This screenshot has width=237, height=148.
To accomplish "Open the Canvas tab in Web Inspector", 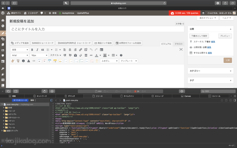I will (186, 96).
